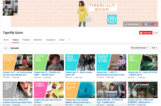Open the About tab

[x=62, y=40]
